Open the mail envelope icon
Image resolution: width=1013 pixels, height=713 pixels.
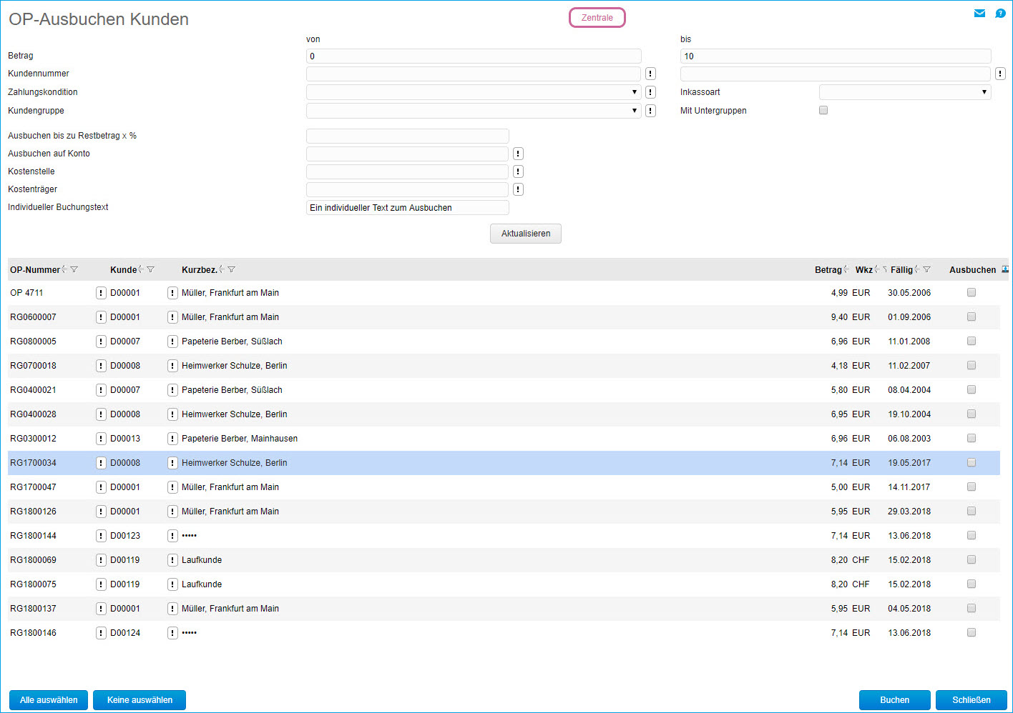pyautogui.click(x=979, y=14)
